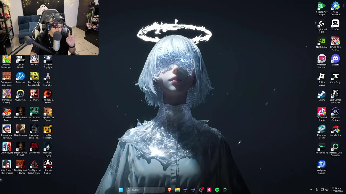Launch CurseForge desktop icon

(x=335, y=78)
